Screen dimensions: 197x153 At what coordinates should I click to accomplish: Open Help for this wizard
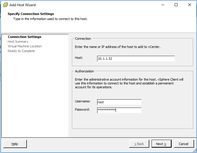15,144
